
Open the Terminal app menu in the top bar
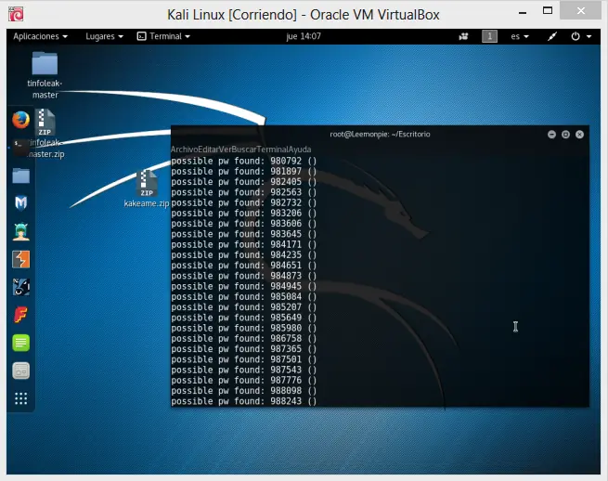(x=163, y=36)
